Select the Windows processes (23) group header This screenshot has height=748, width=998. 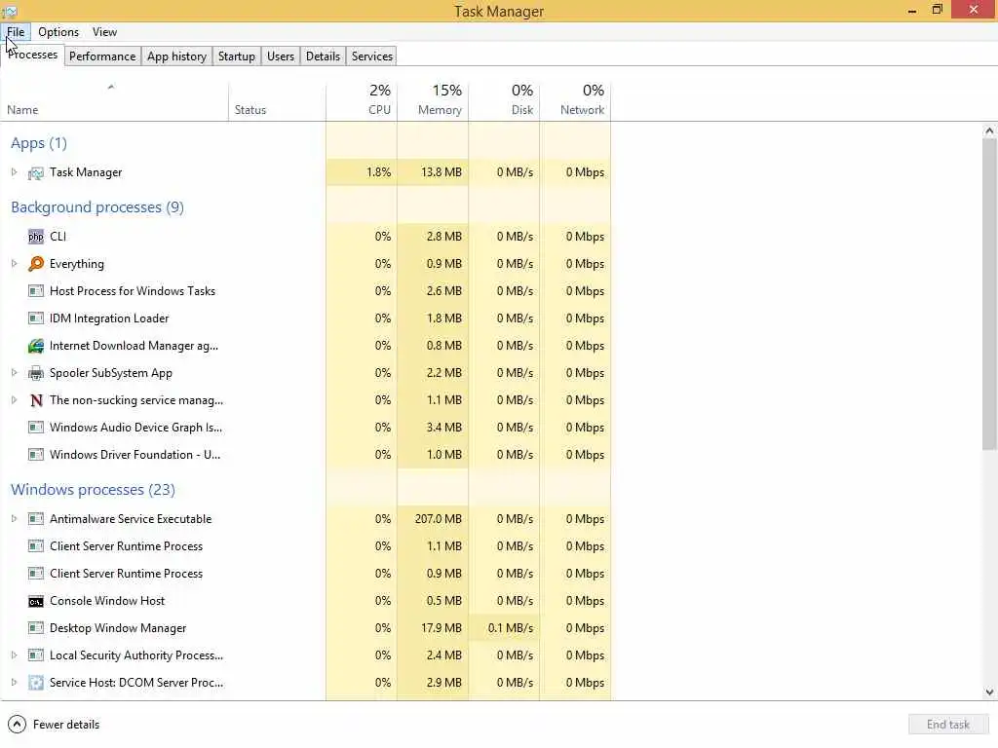93,490
